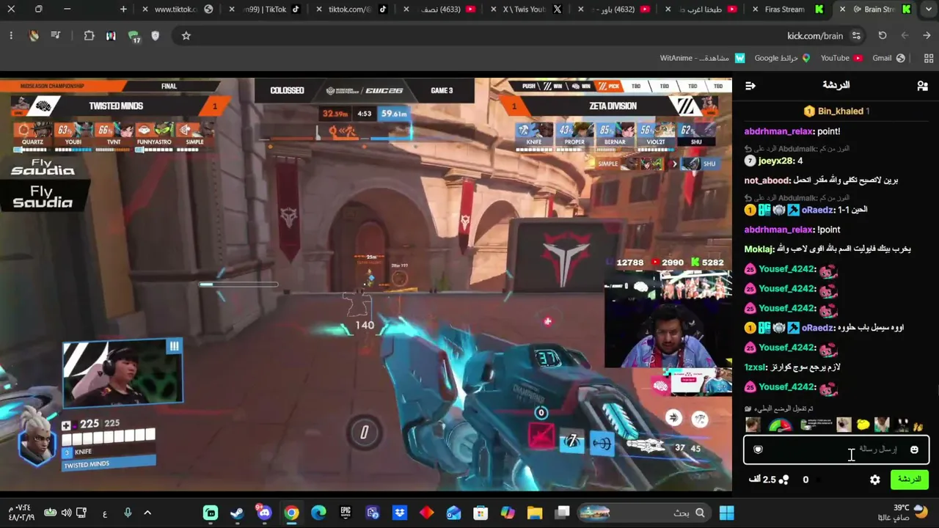Image resolution: width=939 pixels, height=528 pixels.
Task: Open the volume icon in system tray
Action: pyautogui.click(x=67, y=513)
